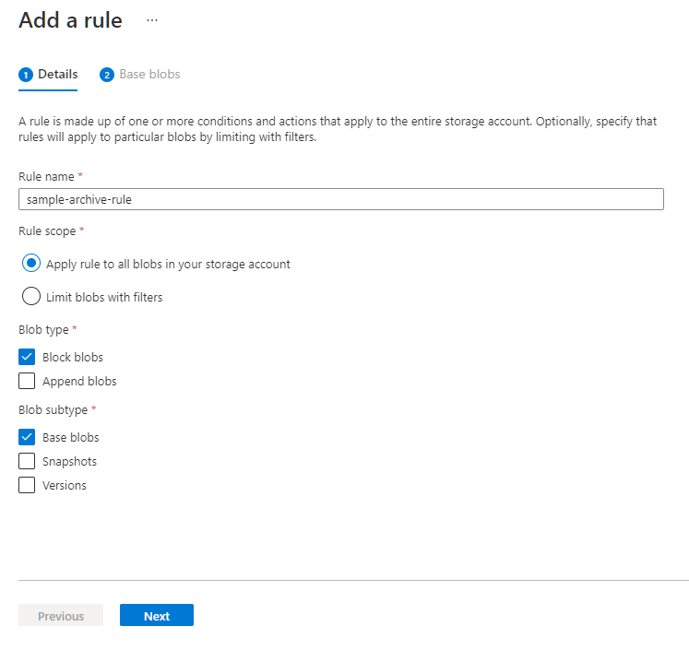This screenshot has width=689, height=650.
Task: Click the Previous button
Action: coord(61,616)
